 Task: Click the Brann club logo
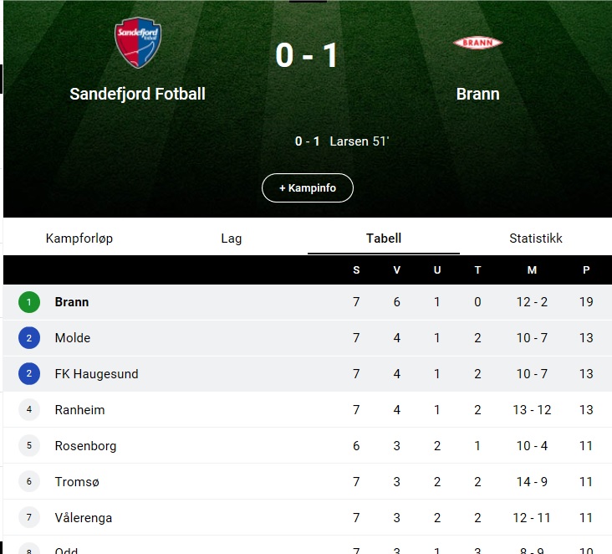(x=477, y=43)
